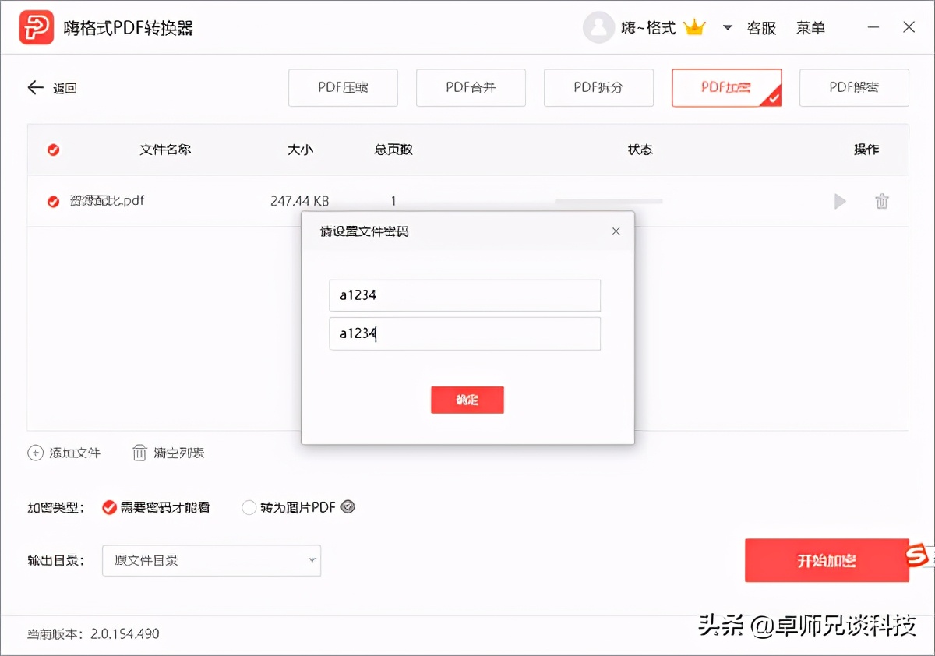Click the 嗨格式 app logo icon
This screenshot has width=935, height=656.
37,26
